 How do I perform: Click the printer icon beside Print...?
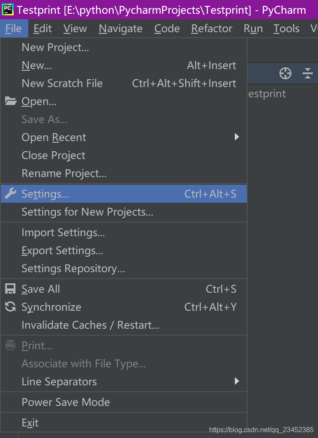tap(11, 345)
